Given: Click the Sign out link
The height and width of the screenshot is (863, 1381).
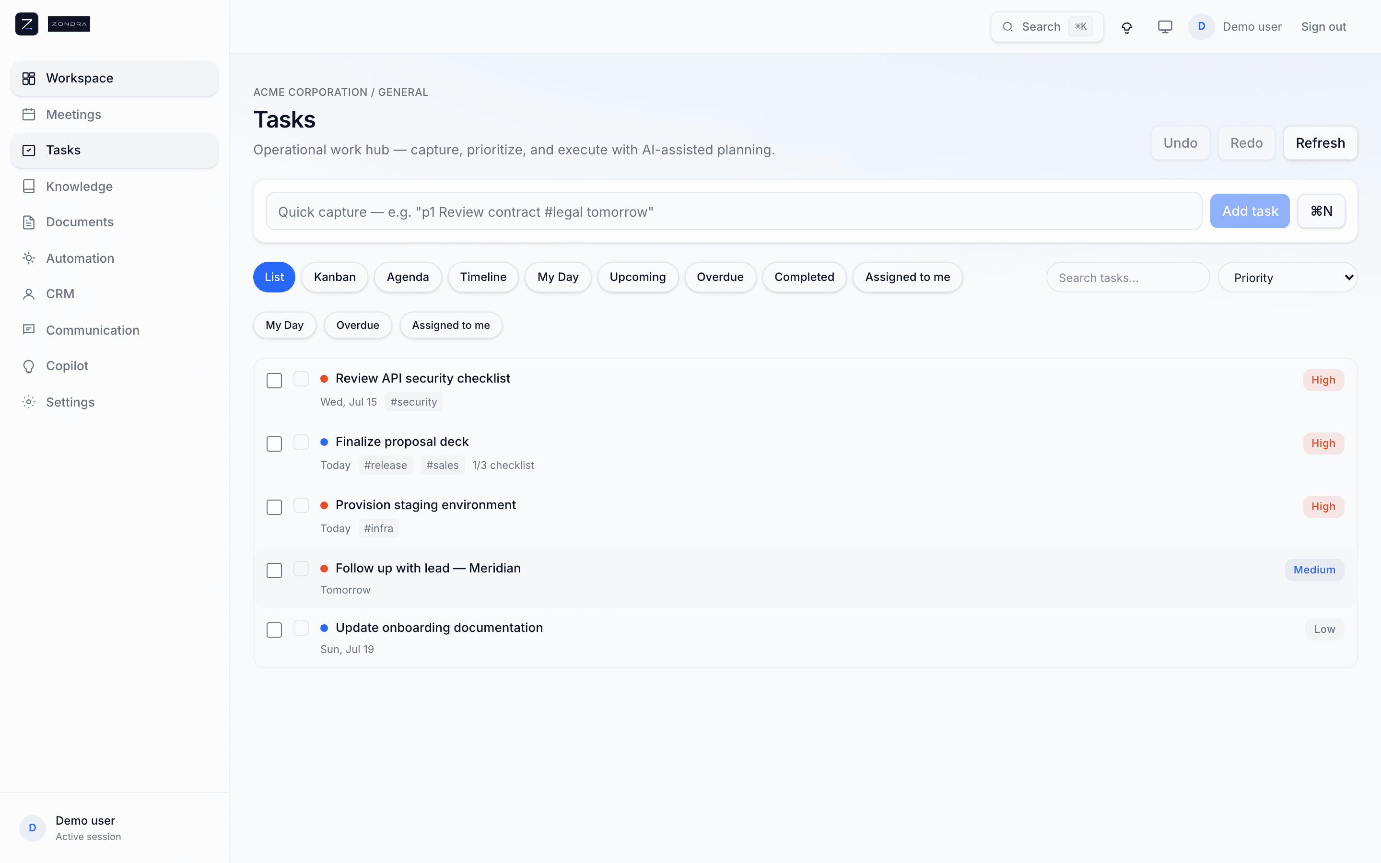Looking at the screenshot, I should point(1323,27).
